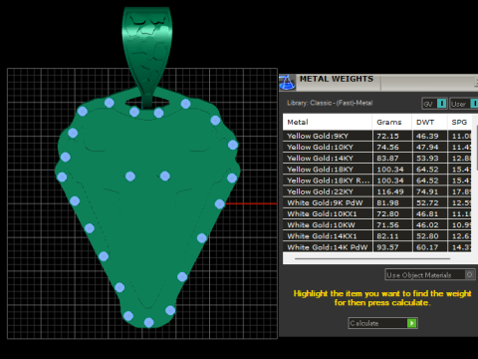Click the 60.17 DWT cell
This screenshot has height=359, width=478.
coord(429,247)
